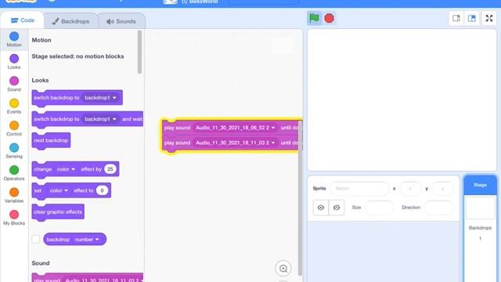The image size is (501, 282).
Task: Switch to small stage layout
Action: (456, 18)
